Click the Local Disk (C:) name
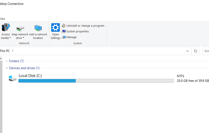Screen dimensions: 209x133 pyautogui.click(x=30, y=76)
